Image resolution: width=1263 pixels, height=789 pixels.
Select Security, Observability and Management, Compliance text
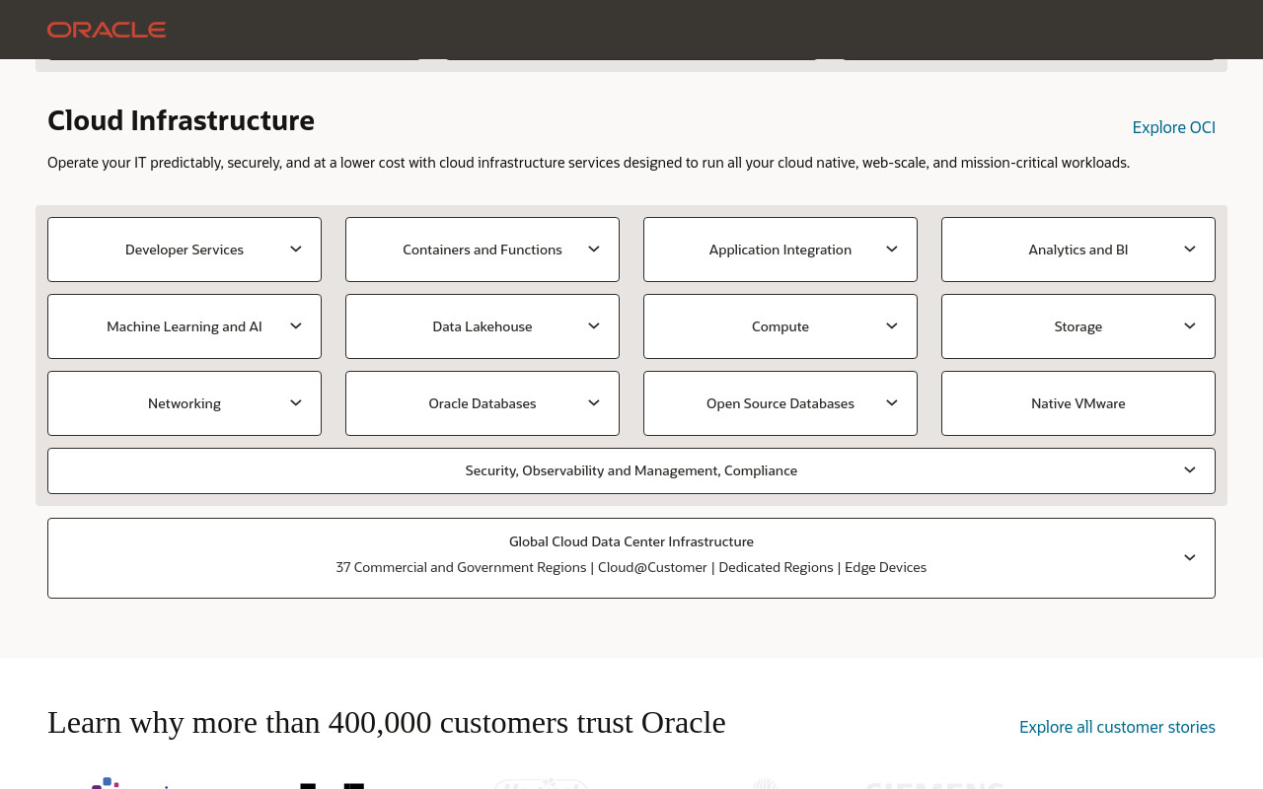point(631,470)
